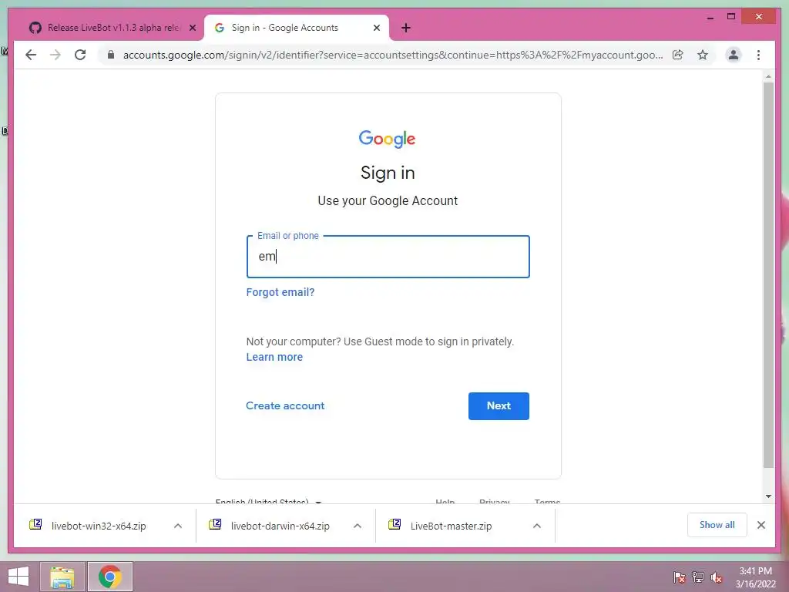Open a new tab with plus button

(x=406, y=28)
